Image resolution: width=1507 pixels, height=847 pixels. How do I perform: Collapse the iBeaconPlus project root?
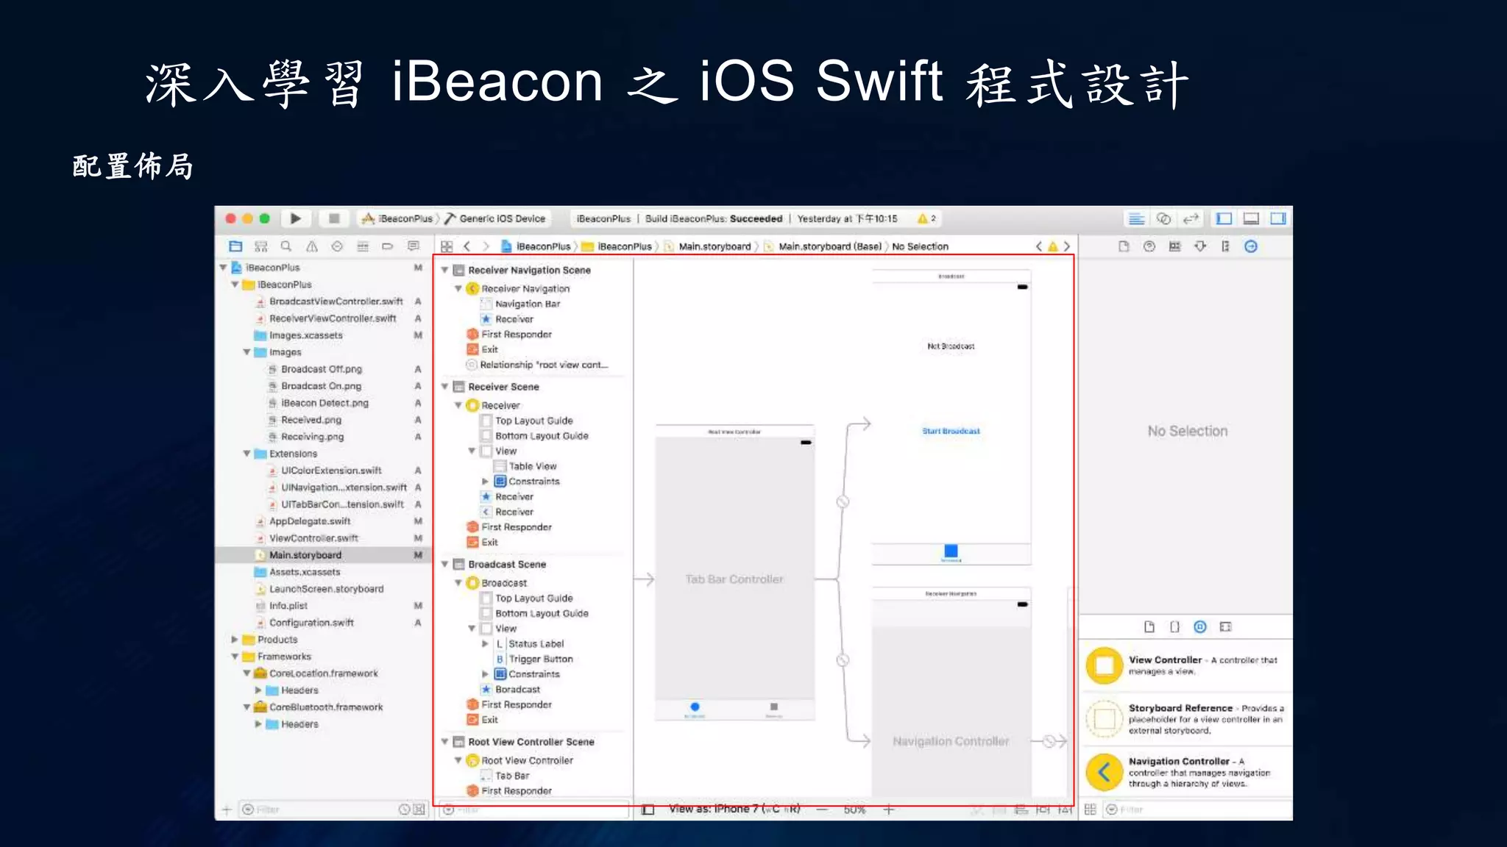[x=223, y=268]
